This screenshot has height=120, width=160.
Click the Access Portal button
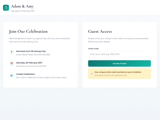tap(119, 63)
